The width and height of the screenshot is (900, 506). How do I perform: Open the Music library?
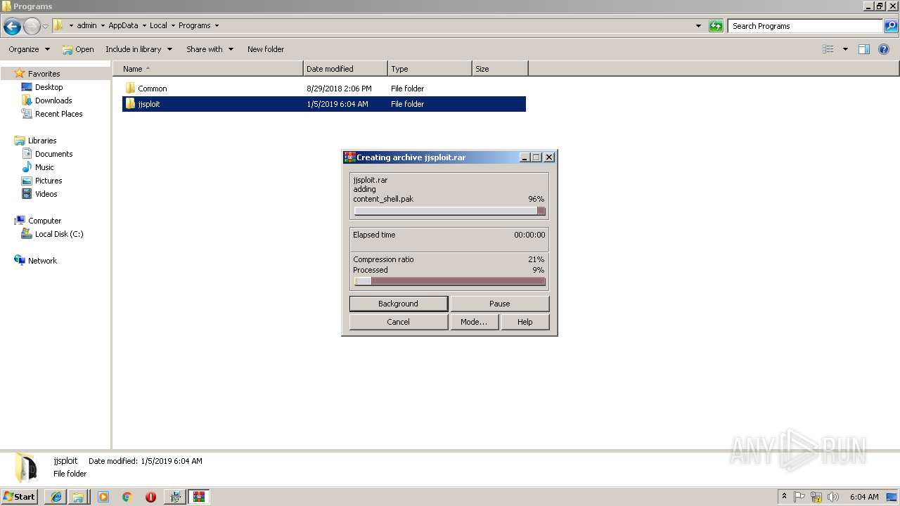[x=44, y=167]
